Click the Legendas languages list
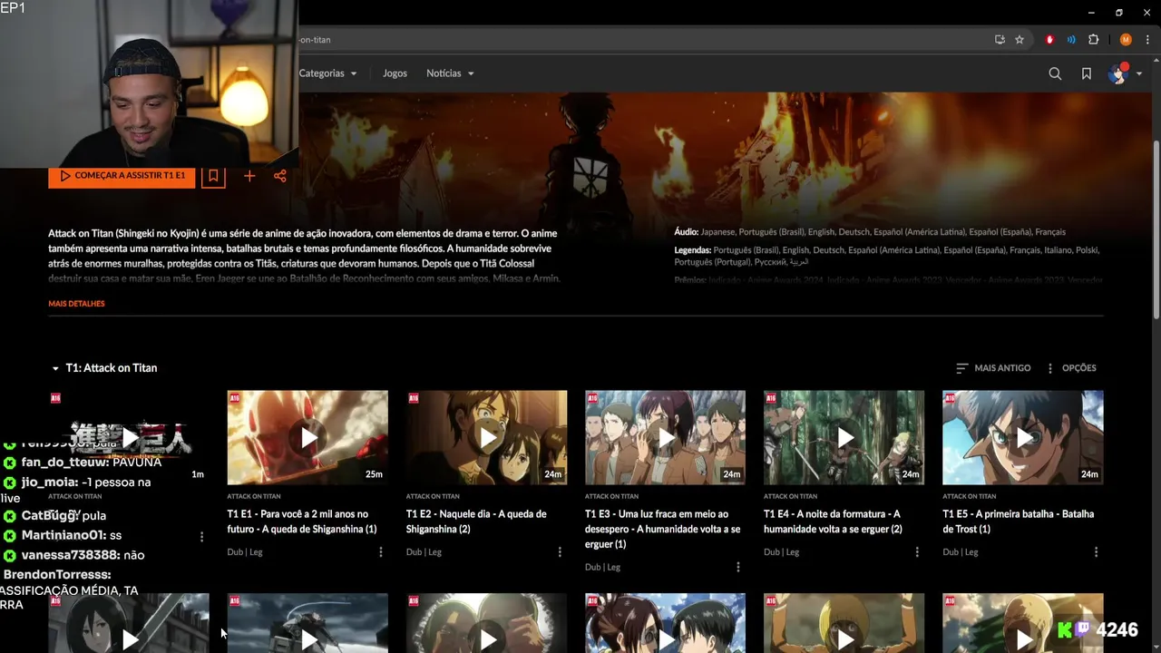The width and height of the screenshot is (1161, 653). (x=886, y=256)
